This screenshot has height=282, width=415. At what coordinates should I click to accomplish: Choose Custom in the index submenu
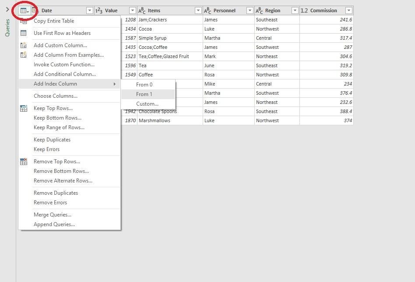(147, 103)
